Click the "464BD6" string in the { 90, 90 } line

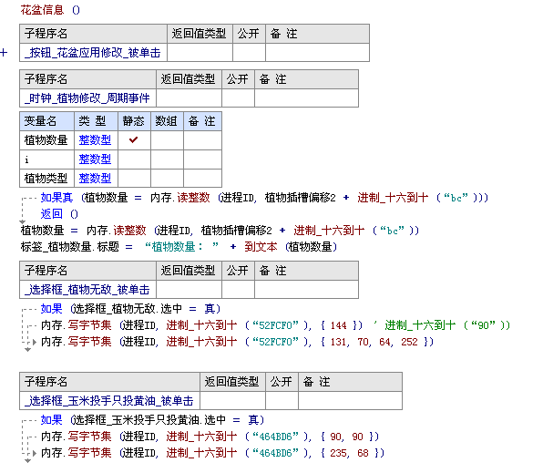[x=275, y=437]
